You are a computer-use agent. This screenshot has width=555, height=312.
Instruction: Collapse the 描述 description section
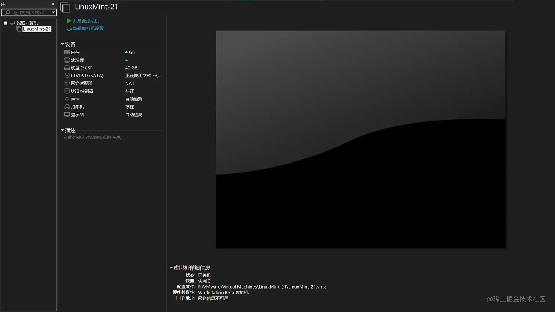pos(62,129)
